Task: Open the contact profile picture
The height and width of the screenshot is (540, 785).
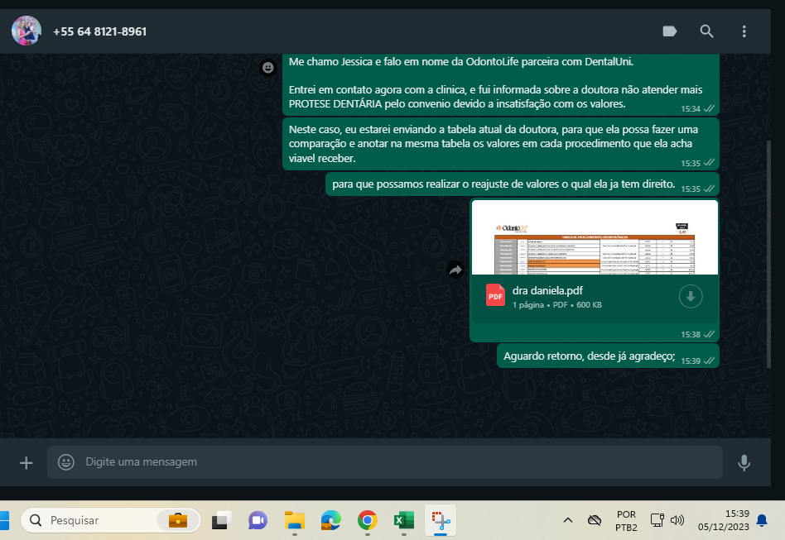Action: [26, 31]
